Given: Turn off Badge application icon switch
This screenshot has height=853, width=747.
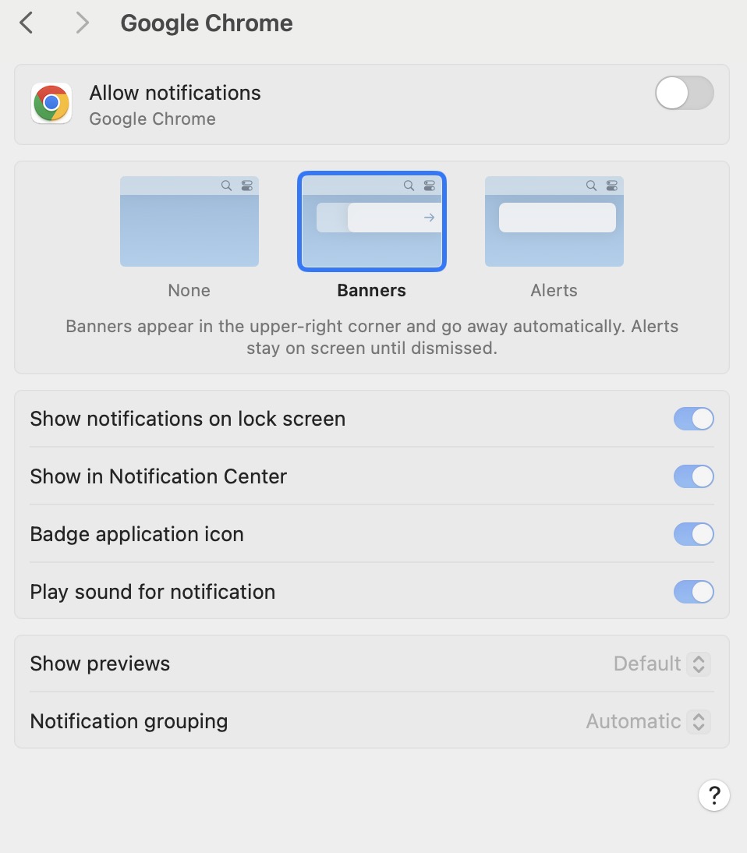Looking at the screenshot, I should click(x=694, y=534).
